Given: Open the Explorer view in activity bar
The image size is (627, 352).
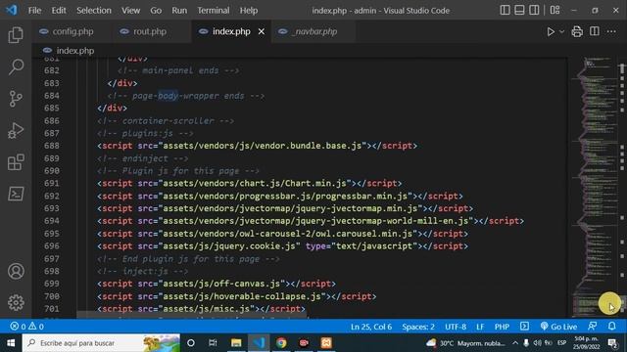Looking at the screenshot, I should [x=16, y=35].
